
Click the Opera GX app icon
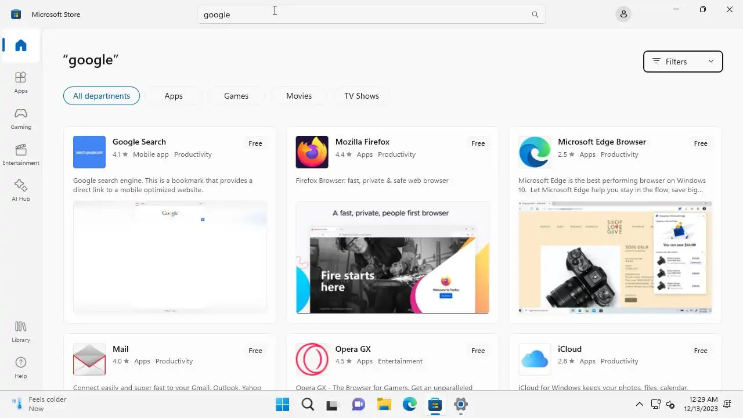point(312,359)
